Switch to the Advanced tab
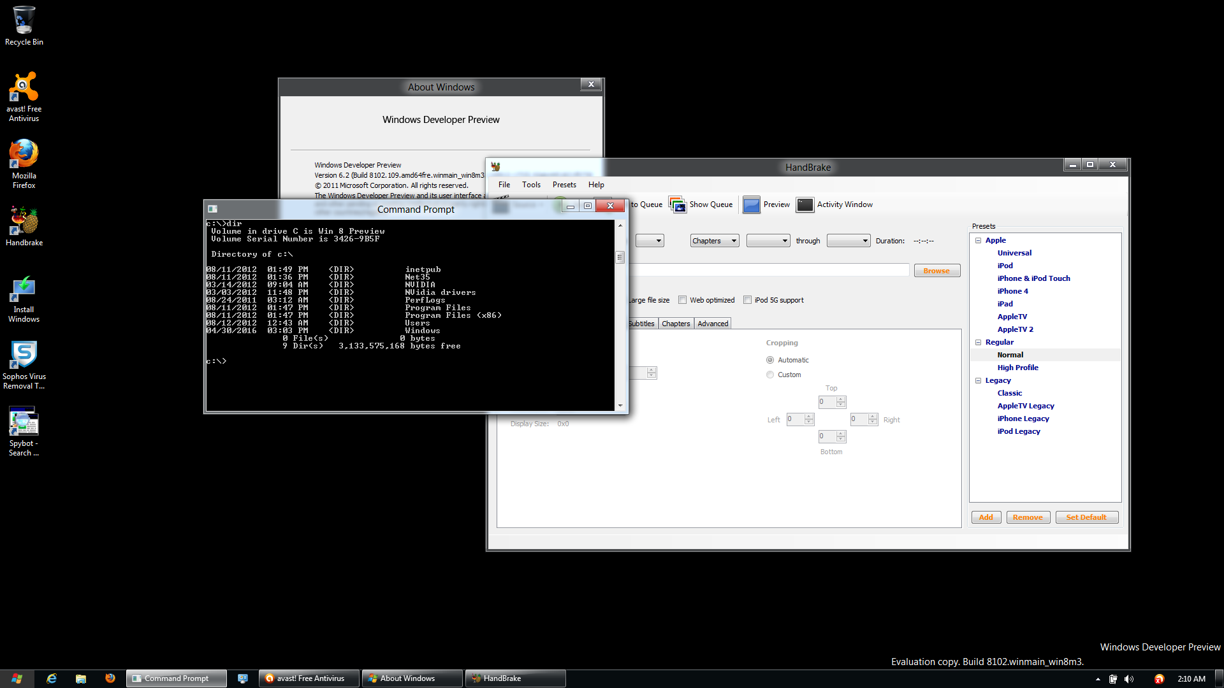 tap(712, 324)
